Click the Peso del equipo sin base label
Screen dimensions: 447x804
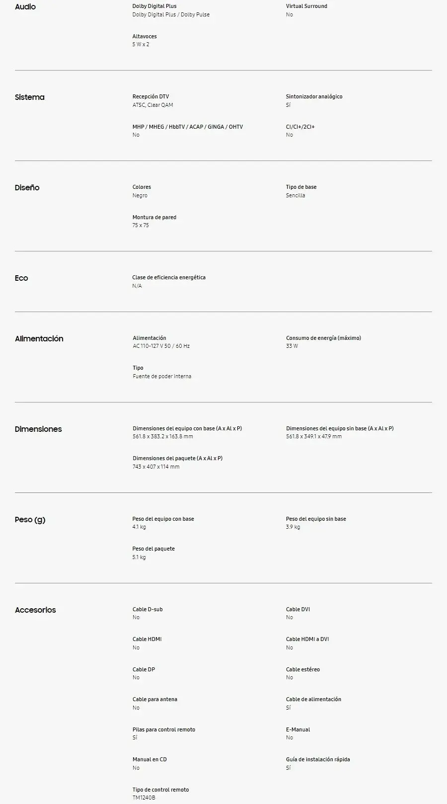click(316, 519)
